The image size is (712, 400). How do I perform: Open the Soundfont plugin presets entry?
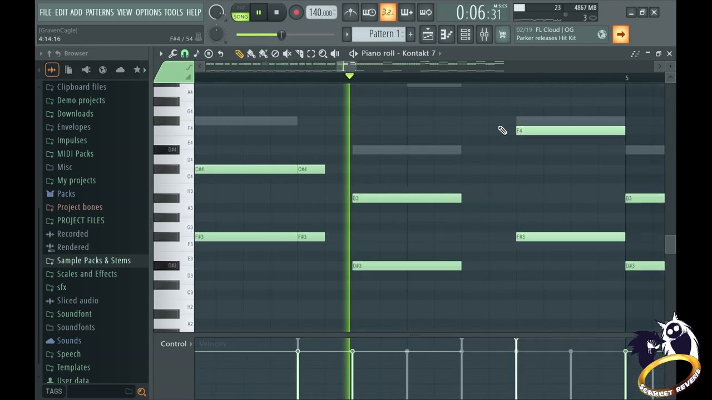(x=74, y=314)
